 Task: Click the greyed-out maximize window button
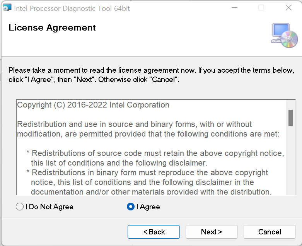point(261,8)
